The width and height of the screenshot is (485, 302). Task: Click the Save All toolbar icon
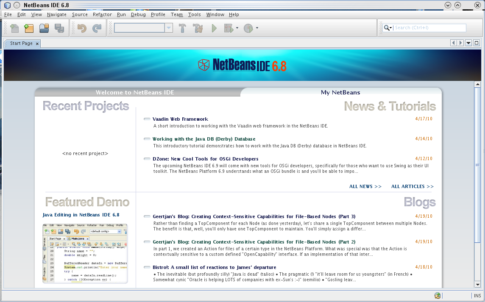[x=59, y=28]
